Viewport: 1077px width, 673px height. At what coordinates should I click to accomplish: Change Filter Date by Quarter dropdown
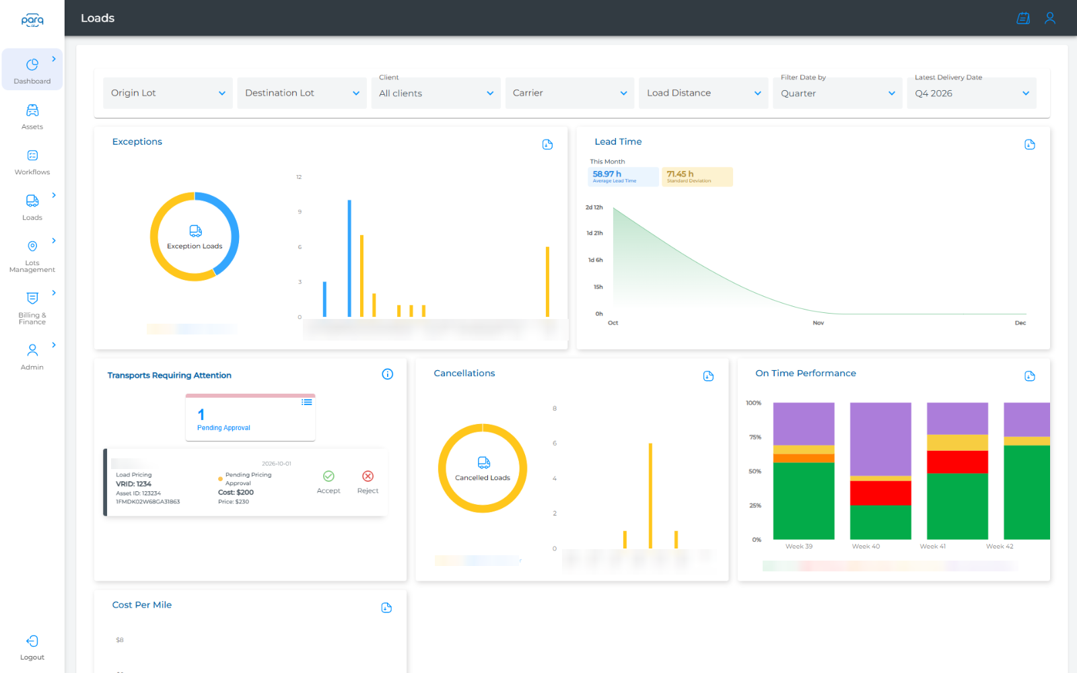click(837, 93)
